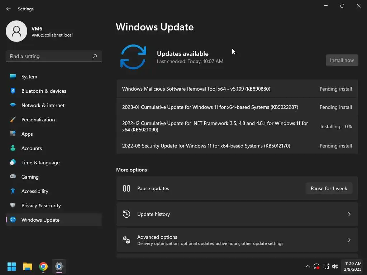
Task: Click the Accessibility figure icon
Action: (x=13, y=191)
